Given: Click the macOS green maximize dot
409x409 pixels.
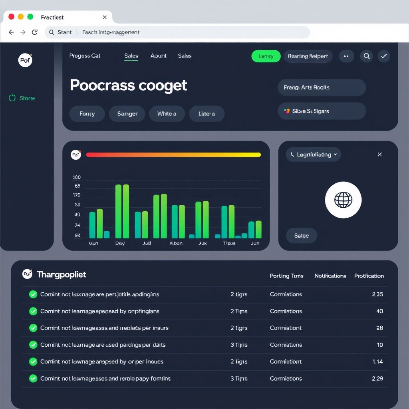Looking at the screenshot, I should point(30,17).
